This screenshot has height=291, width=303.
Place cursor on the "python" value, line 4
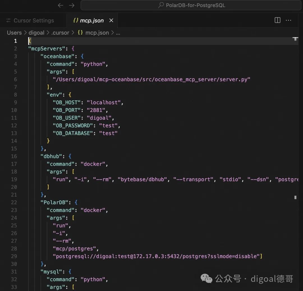click(x=93, y=64)
